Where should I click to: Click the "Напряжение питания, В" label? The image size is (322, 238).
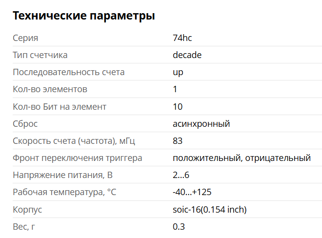(62, 175)
